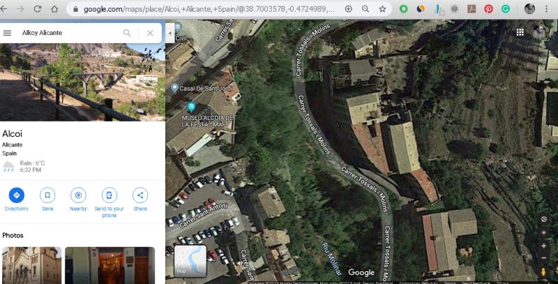Viewport: 558px width, 284px height.
Task: Click the address bar padlock icon
Action: point(75,9)
